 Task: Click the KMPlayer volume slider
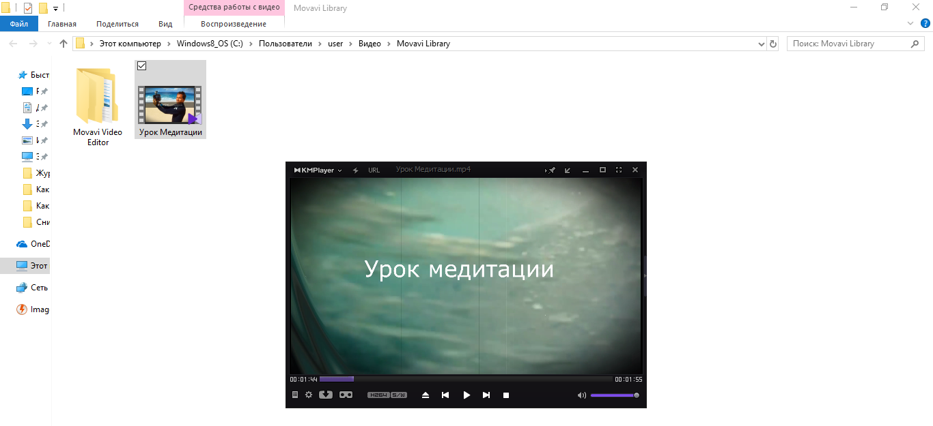pyautogui.click(x=613, y=395)
